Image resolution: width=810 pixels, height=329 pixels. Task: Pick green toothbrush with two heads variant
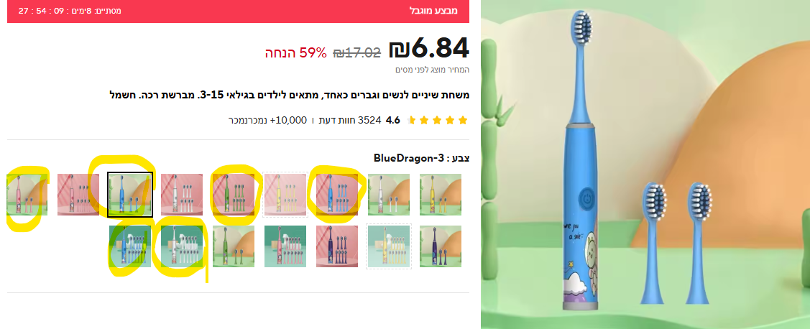tap(234, 246)
